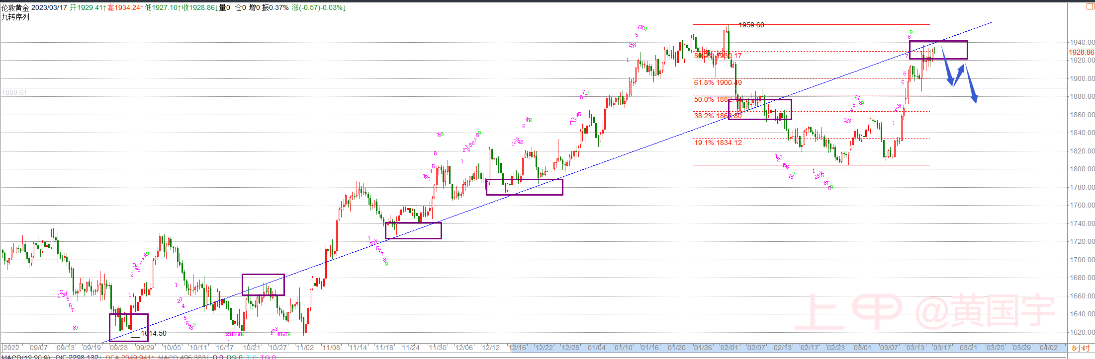Click the 01/04 date on time axis
1095x359 pixels.
point(597,348)
